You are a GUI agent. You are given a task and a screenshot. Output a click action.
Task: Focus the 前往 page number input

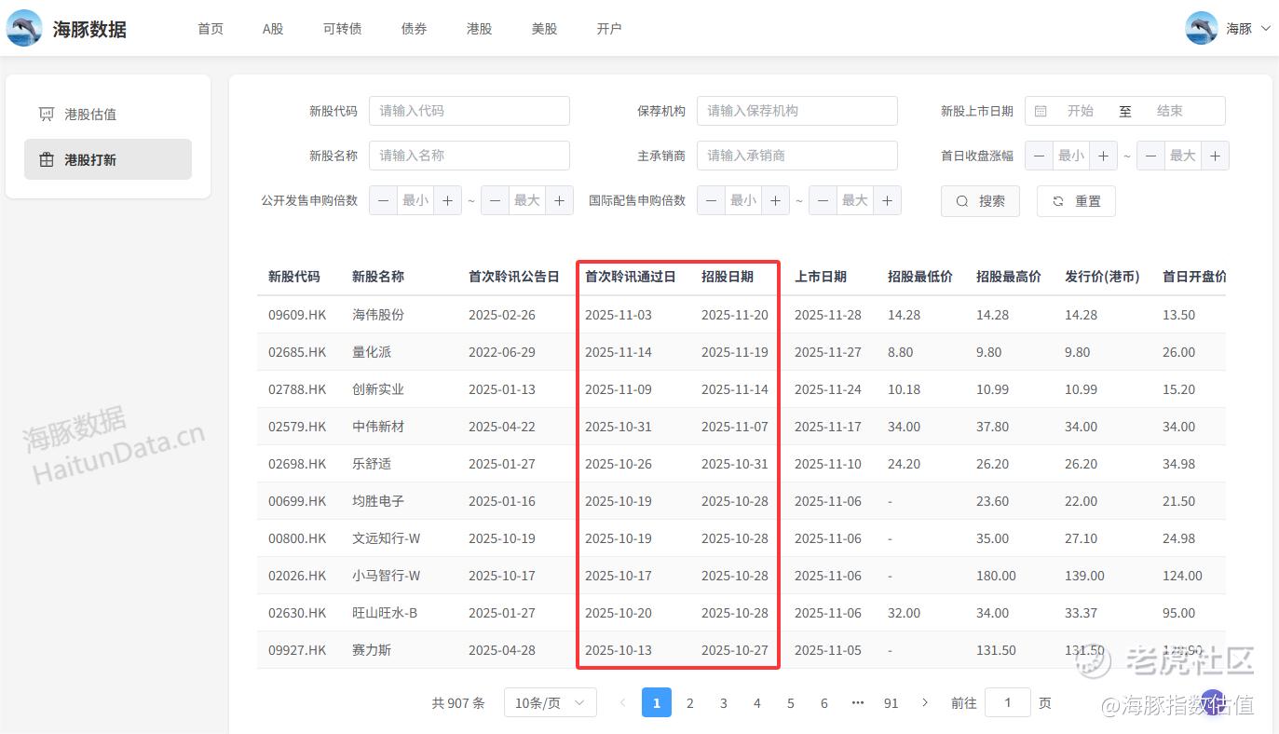[1008, 702]
